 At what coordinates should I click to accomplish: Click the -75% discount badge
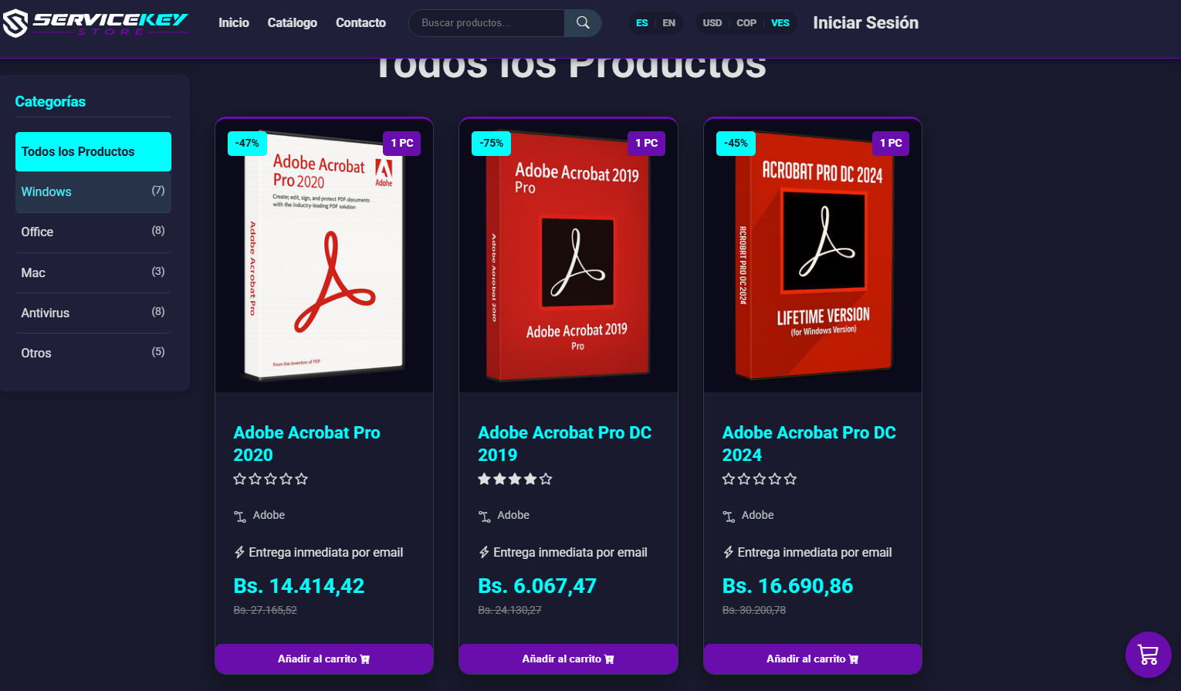coord(491,144)
